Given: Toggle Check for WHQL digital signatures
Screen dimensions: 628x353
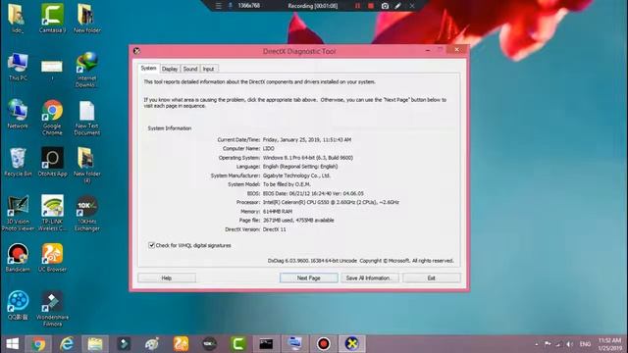Looking at the screenshot, I should pos(151,245).
